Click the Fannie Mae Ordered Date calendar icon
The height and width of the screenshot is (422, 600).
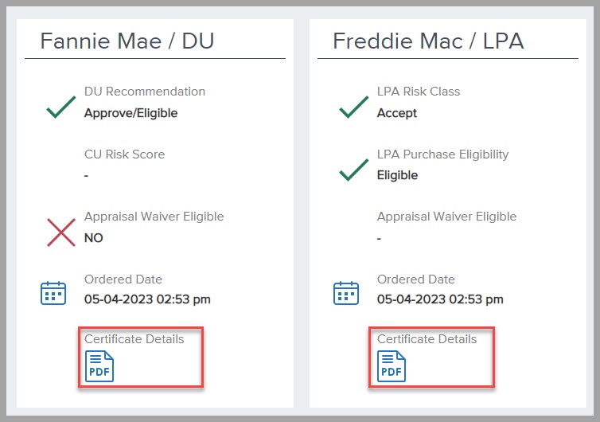pyautogui.click(x=53, y=293)
